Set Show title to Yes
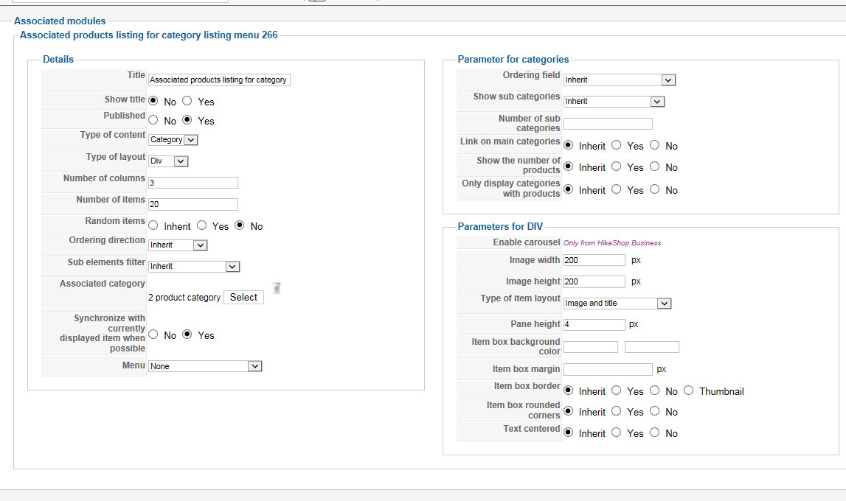This screenshot has height=501, width=846. 187,101
